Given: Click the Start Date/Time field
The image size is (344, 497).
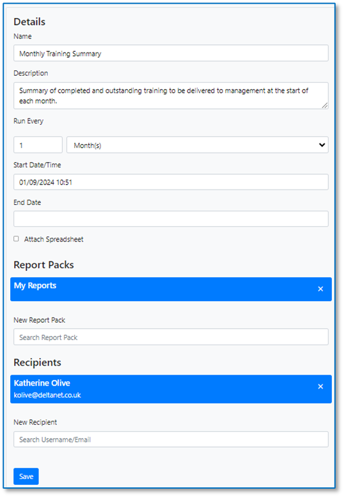Looking at the screenshot, I should (171, 182).
